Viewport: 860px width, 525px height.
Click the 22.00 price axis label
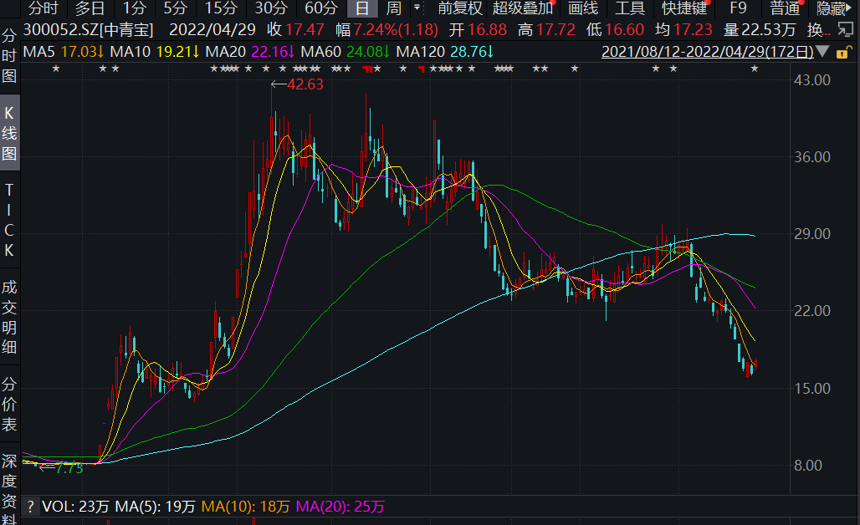pyautogui.click(x=811, y=311)
